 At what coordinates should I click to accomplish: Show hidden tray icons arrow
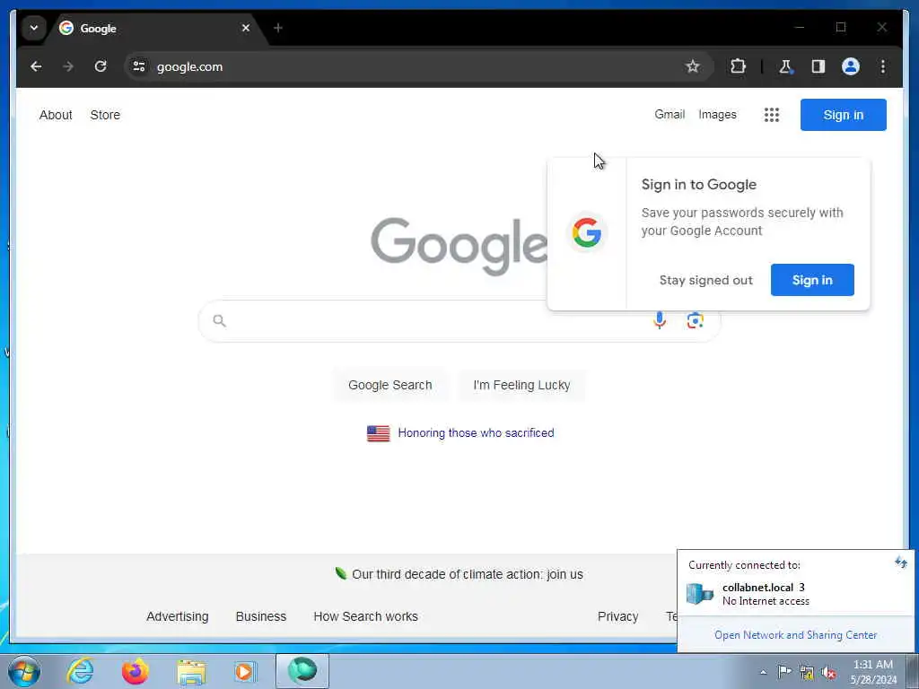click(x=763, y=672)
